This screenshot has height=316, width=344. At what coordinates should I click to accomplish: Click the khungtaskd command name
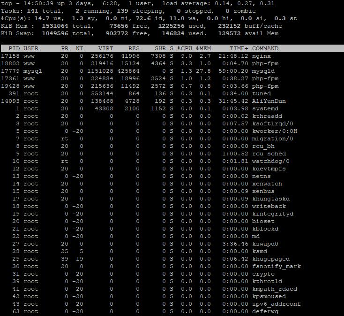pos(271,199)
